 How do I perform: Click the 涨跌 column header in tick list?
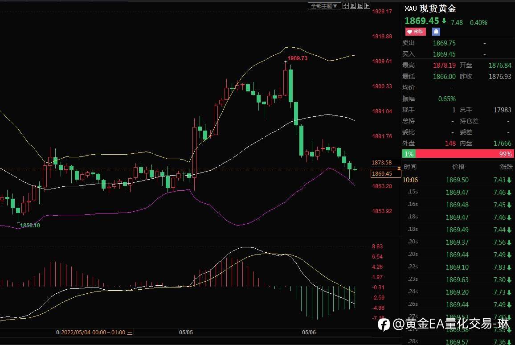506,167
